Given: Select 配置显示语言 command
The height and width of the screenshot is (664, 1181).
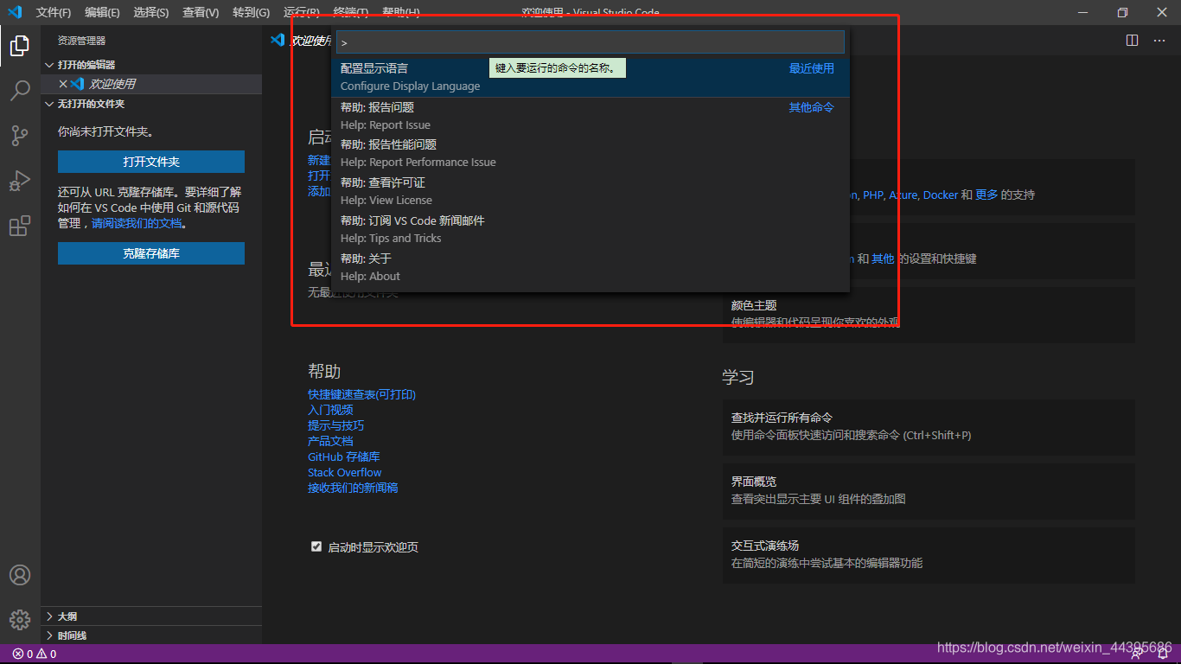Looking at the screenshot, I should 590,77.
